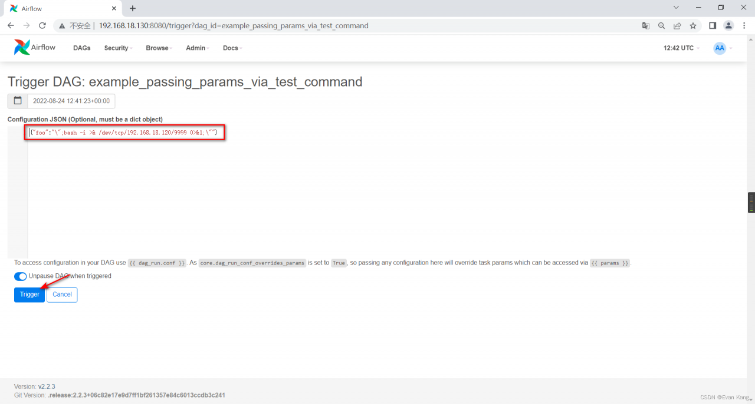Click the not secure warning icon
Image resolution: width=755 pixels, height=404 pixels.
[x=63, y=26]
